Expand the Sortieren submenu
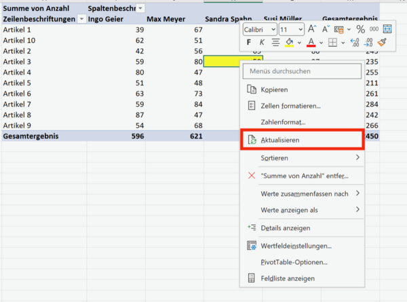The height and width of the screenshot is (302, 407). (x=302, y=158)
